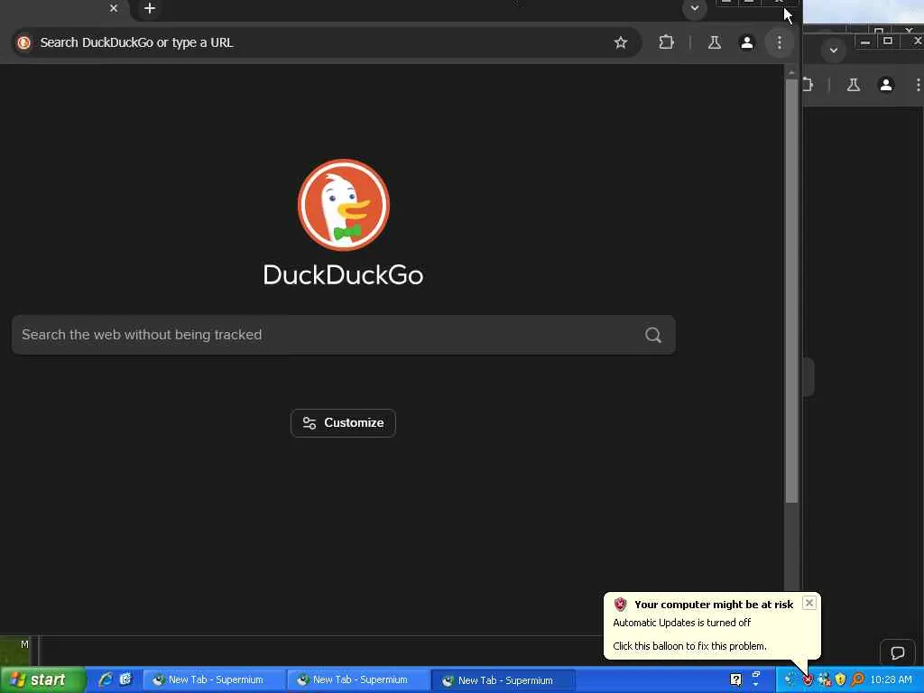Open the profile avatar in front window
Image resolution: width=924 pixels, height=693 pixels.
[x=746, y=42]
